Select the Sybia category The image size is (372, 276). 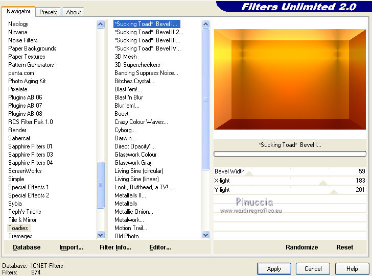coord(15,204)
